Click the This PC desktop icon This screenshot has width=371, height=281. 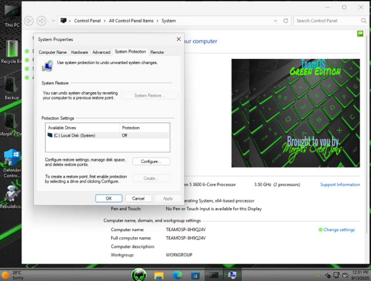12,15
